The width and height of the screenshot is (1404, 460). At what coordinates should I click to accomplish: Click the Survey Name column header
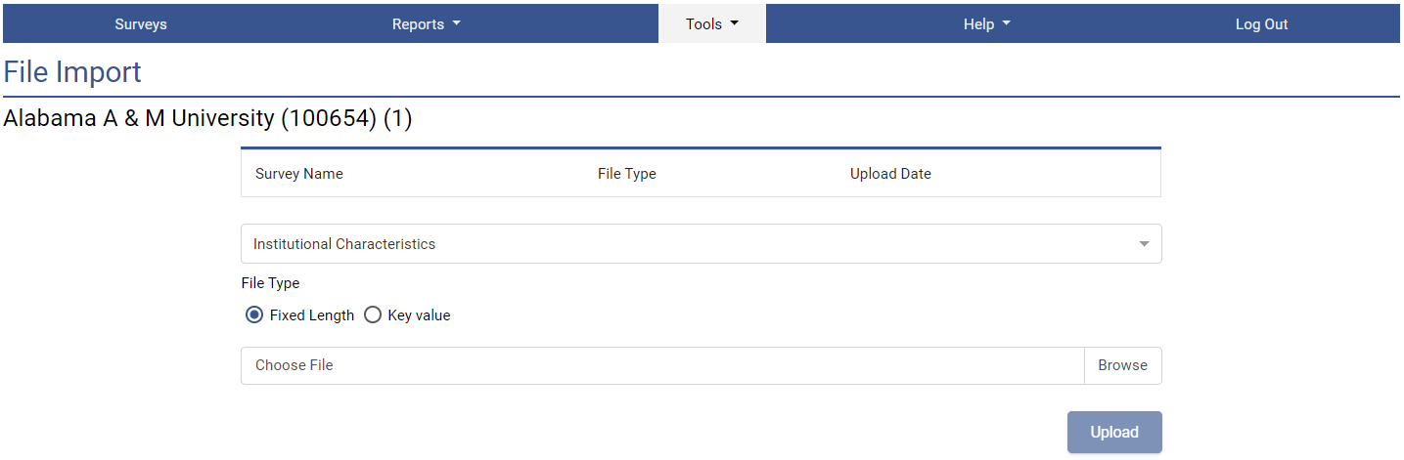[x=299, y=174]
